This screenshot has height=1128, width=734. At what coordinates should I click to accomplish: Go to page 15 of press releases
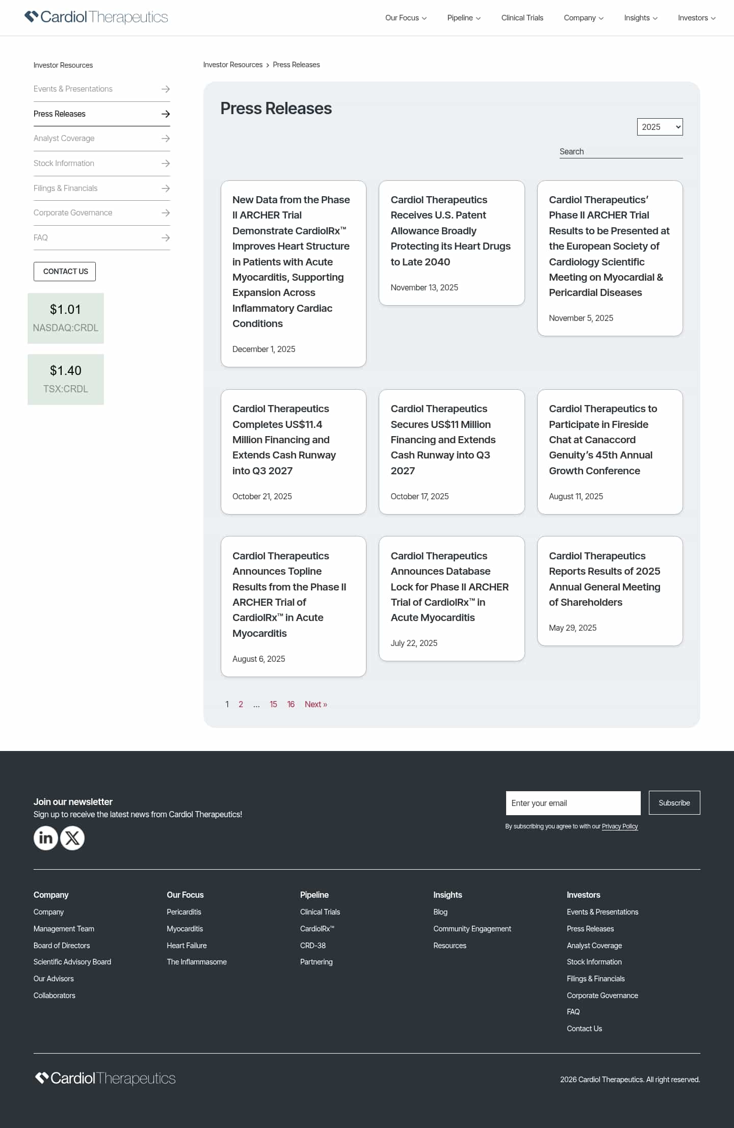pyautogui.click(x=273, y=705)
